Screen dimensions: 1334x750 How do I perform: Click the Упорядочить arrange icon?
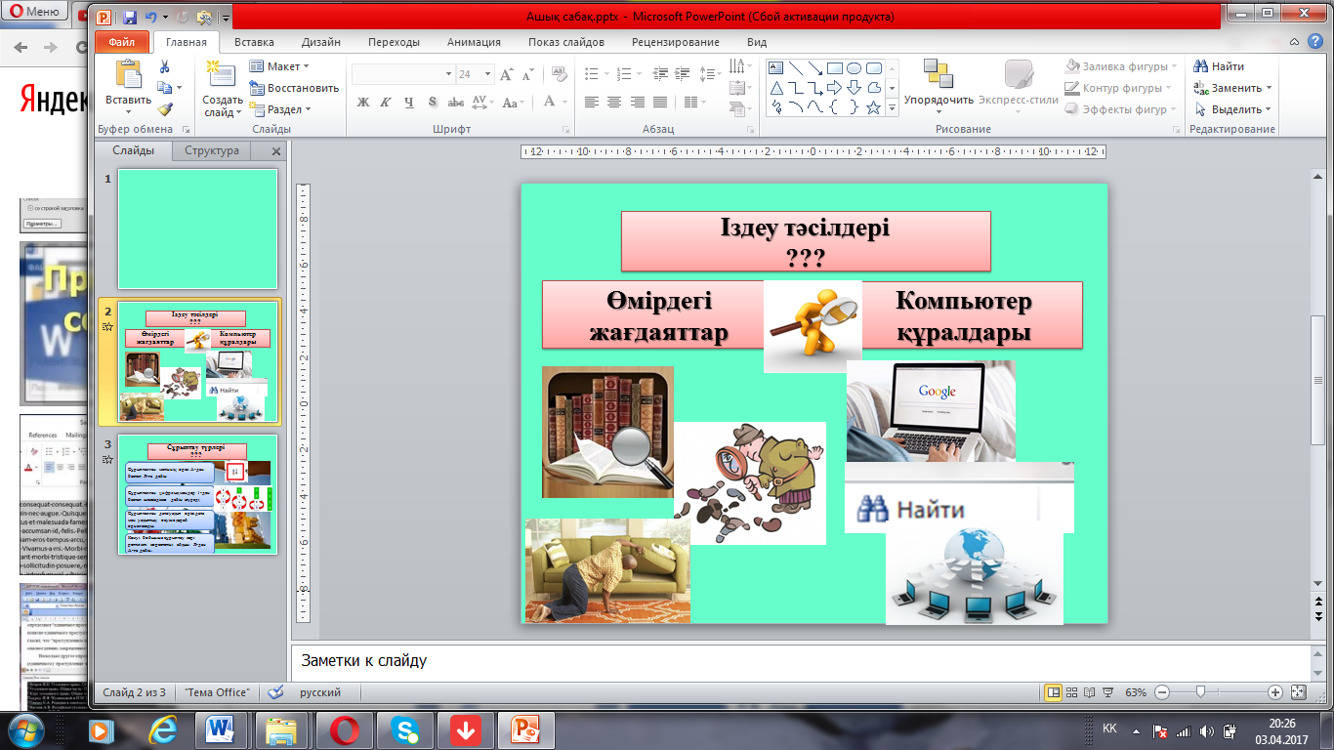click(x=938, y=75)
